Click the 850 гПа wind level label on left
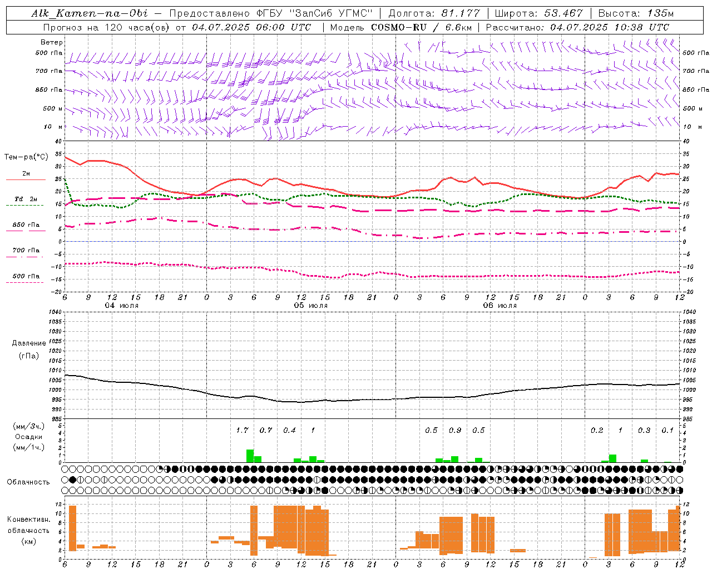 (x=49, y=89)
